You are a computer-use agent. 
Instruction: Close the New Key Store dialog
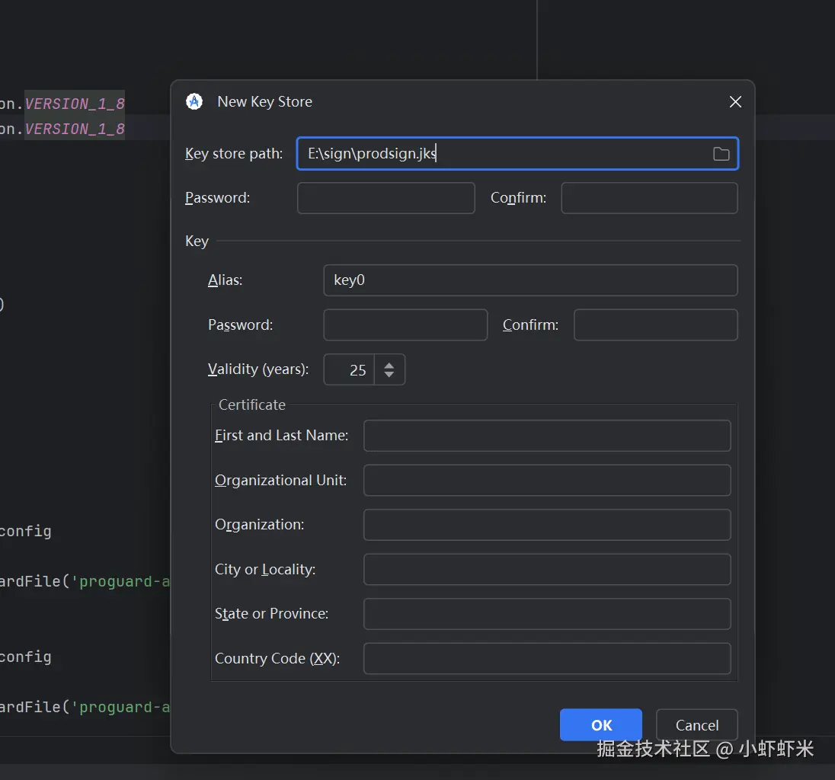[x=735, y=102]
